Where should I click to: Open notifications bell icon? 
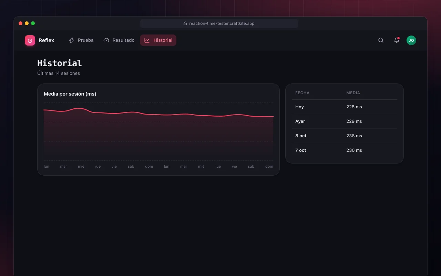click(397, 40)
